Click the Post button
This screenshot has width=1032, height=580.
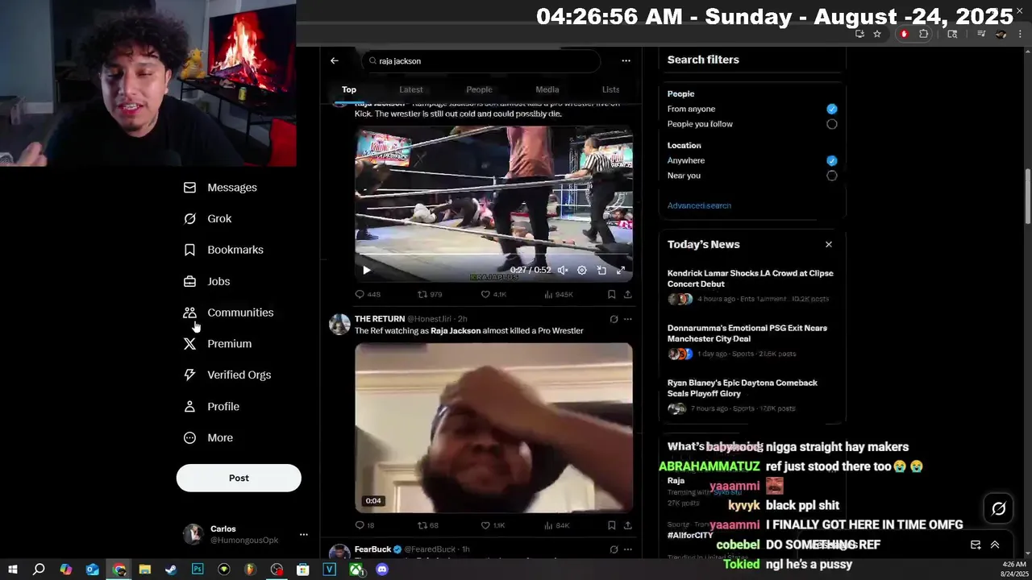coord(239,478)
